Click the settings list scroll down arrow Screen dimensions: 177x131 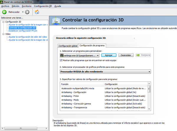click(149, 109)
